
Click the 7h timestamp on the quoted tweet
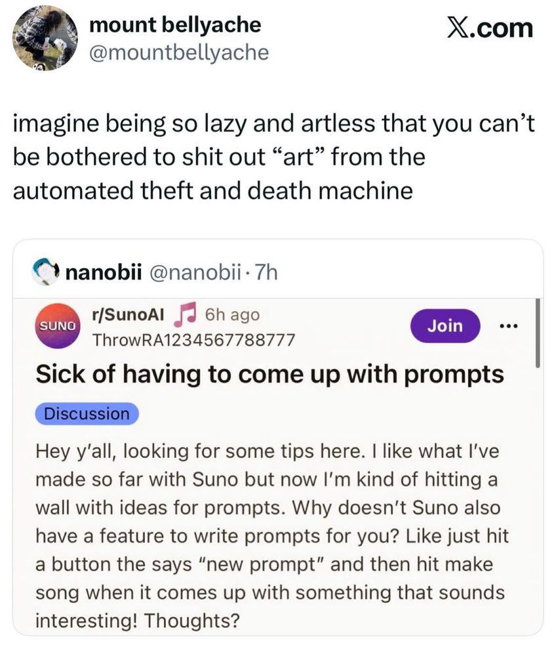[x=264, y=272]
